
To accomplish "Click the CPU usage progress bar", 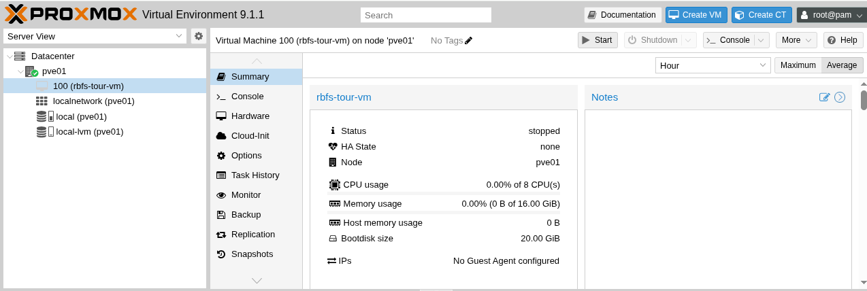I will (444, 194).
